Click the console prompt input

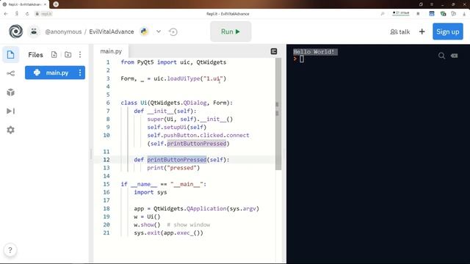point(302,59)
